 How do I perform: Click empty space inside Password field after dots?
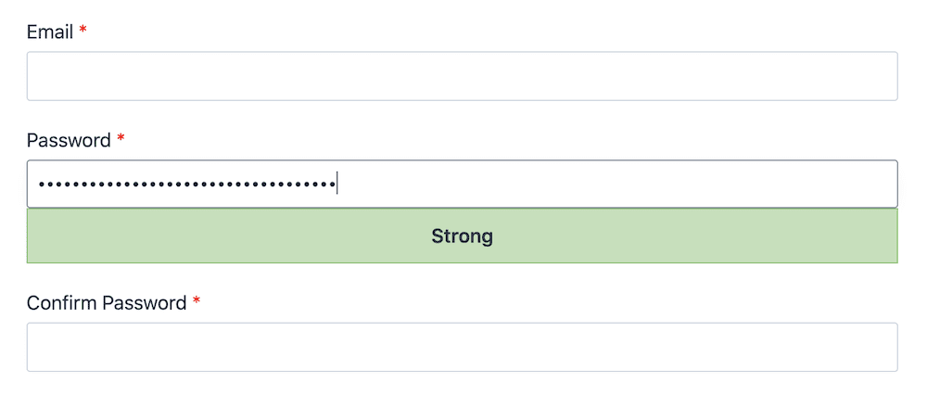[x=615, y=184]
